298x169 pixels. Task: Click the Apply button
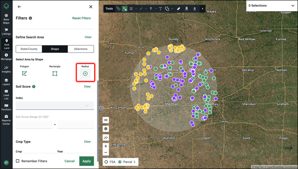(86, 161)
